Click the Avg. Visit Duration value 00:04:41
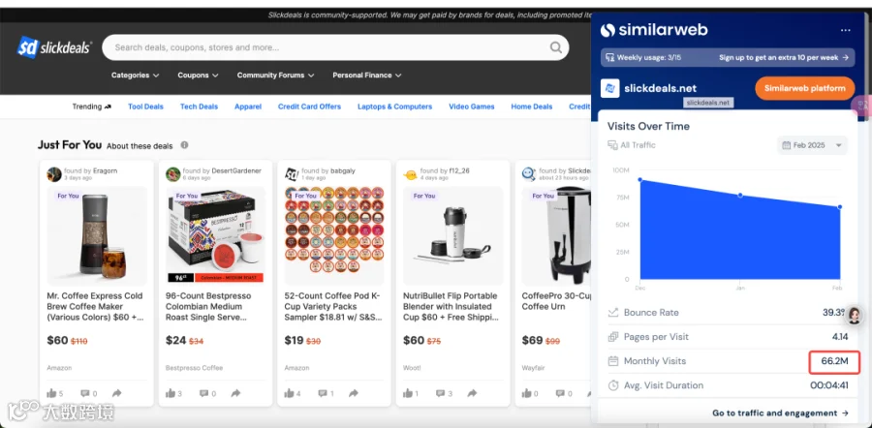872x428 pixels. [828, 385]
